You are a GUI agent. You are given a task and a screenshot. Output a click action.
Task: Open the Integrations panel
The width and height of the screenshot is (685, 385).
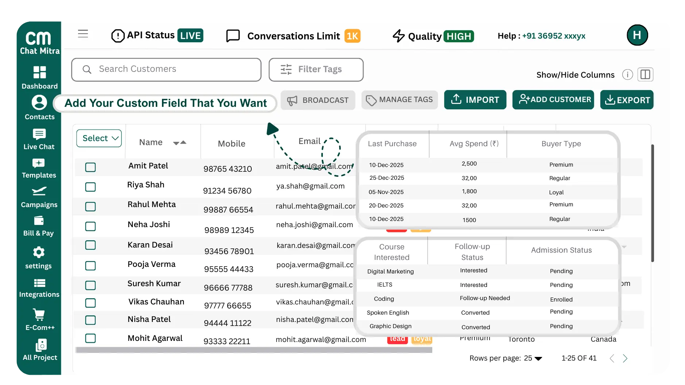(39, 288)
